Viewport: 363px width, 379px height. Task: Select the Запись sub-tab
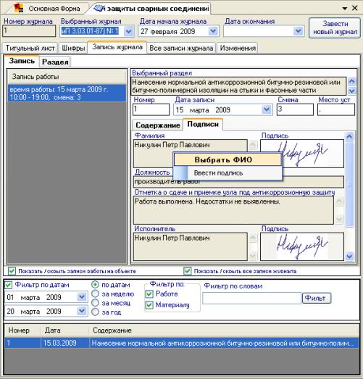click(22, 61)
